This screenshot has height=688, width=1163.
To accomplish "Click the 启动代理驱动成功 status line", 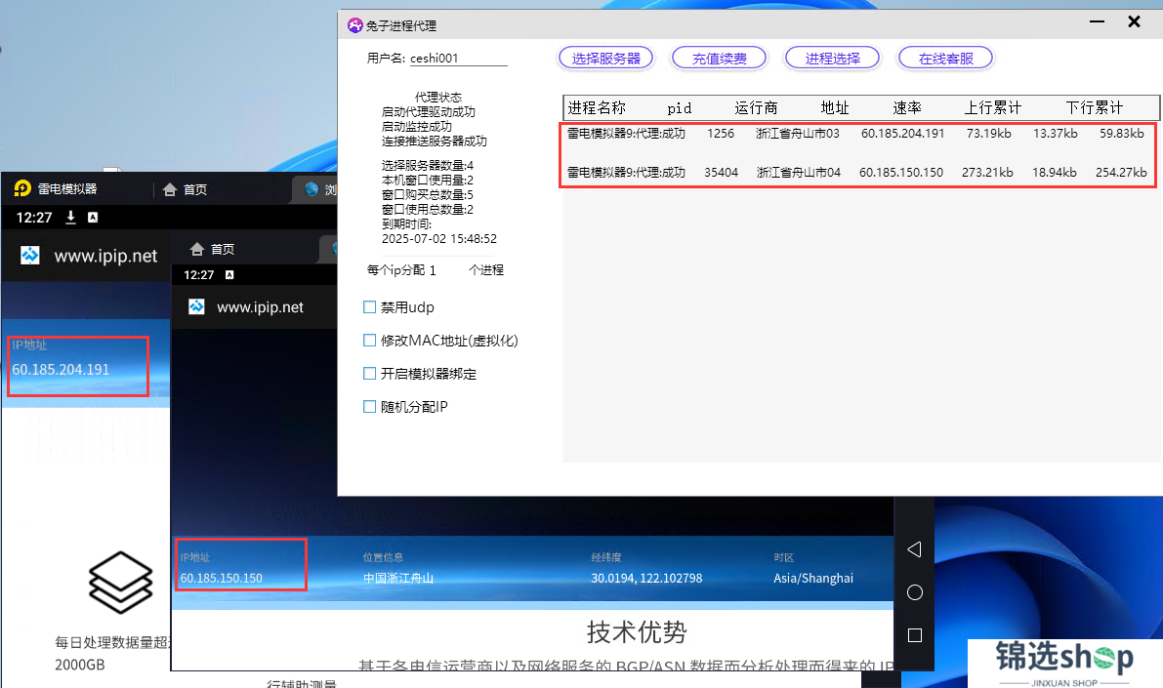I will click(428, 112).
